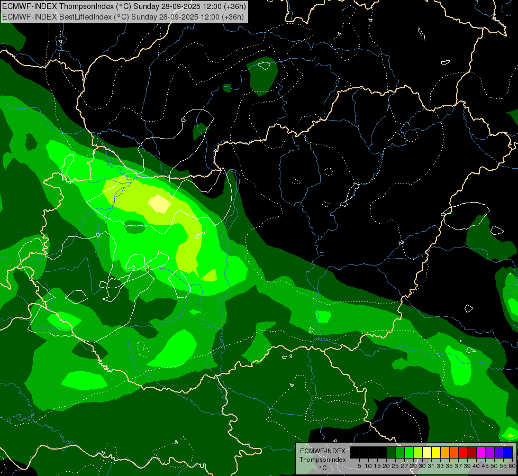Click legend scale value 50
This screenshot has height=476, width=518.
click(494, 466)
